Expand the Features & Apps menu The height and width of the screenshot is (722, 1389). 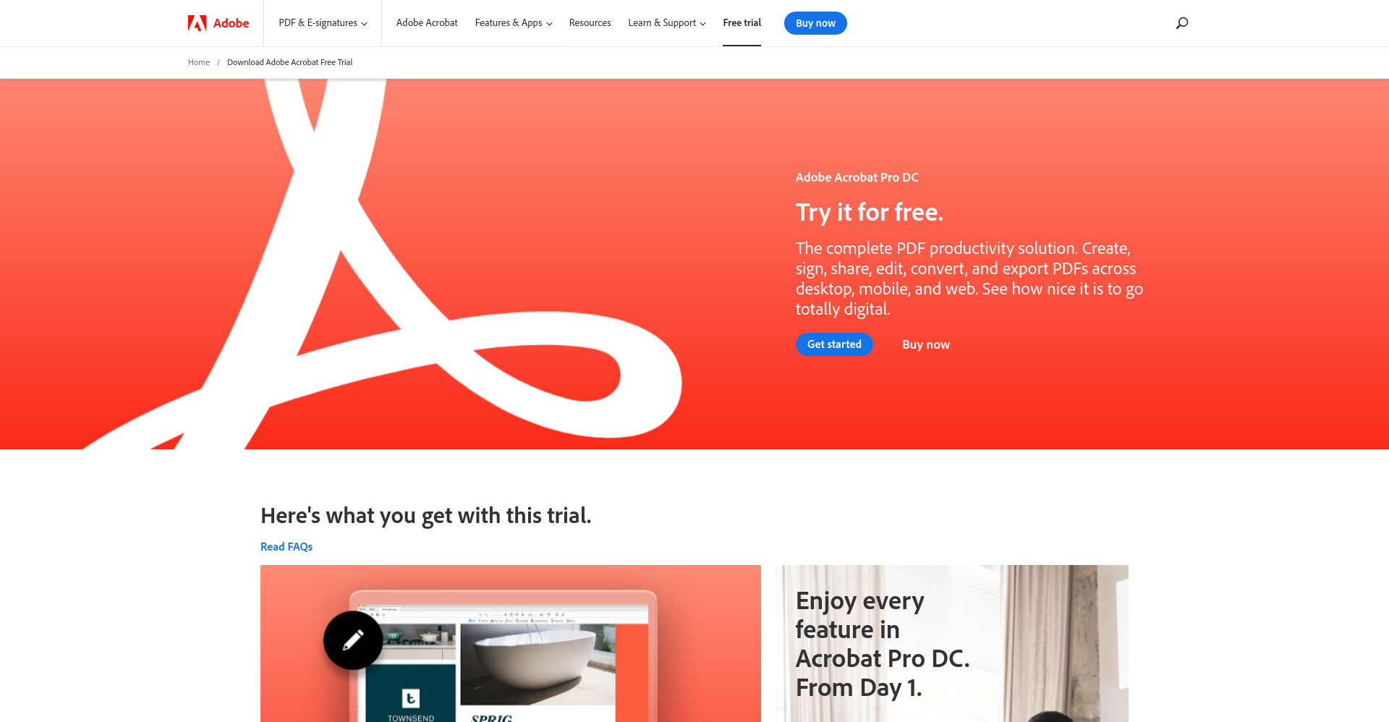(514, 23)
